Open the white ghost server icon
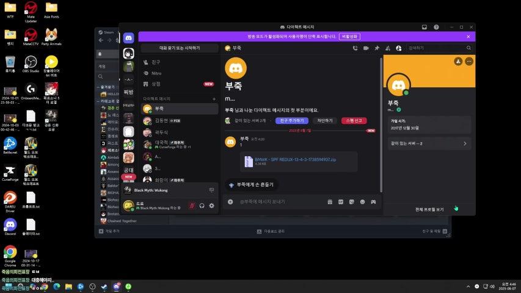 pyautogui.click(x=129, y=132)
